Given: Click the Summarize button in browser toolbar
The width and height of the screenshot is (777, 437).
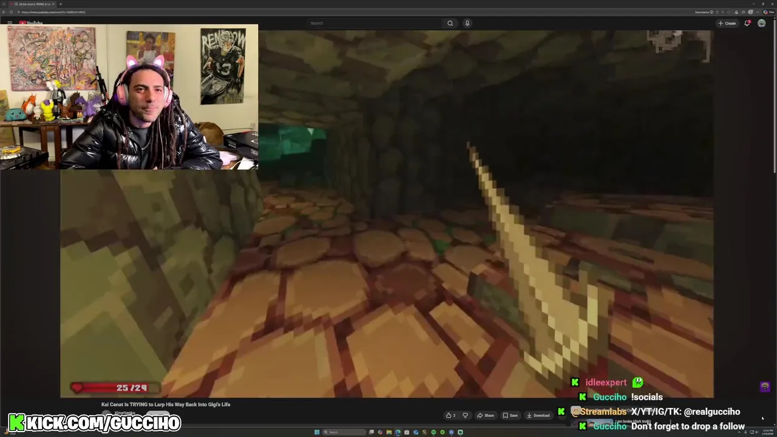Looking at the screenshot, I should [x=704, y=12].
